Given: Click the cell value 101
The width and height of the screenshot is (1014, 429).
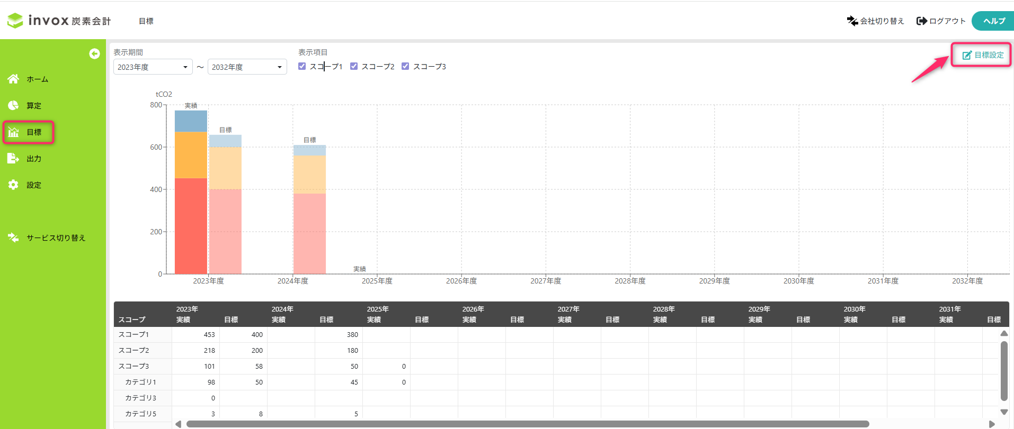Looking at the screenshot, I should click(209, 366).
